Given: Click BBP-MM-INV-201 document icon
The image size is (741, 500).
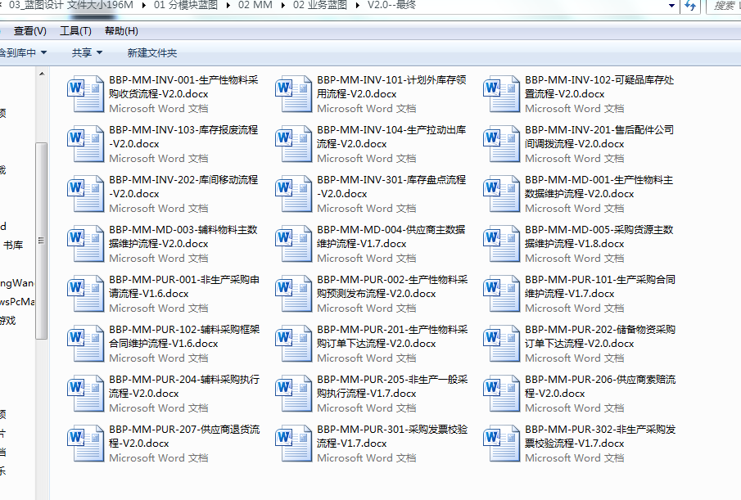Looking at the screenshot, I should [502, 144].
